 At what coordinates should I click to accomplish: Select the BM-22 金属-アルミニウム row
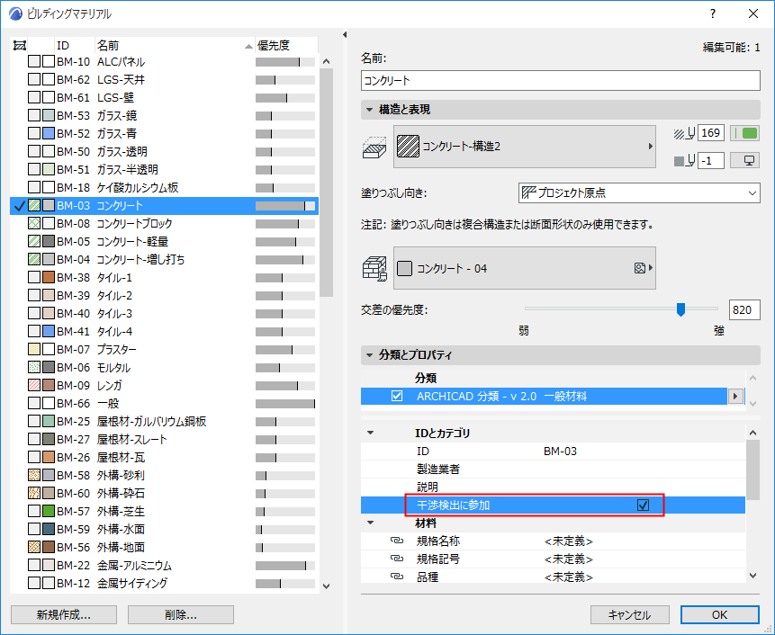(x=164, y=566)
